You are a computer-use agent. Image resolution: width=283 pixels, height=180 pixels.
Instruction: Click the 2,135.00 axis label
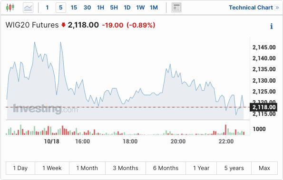[264, 69]
